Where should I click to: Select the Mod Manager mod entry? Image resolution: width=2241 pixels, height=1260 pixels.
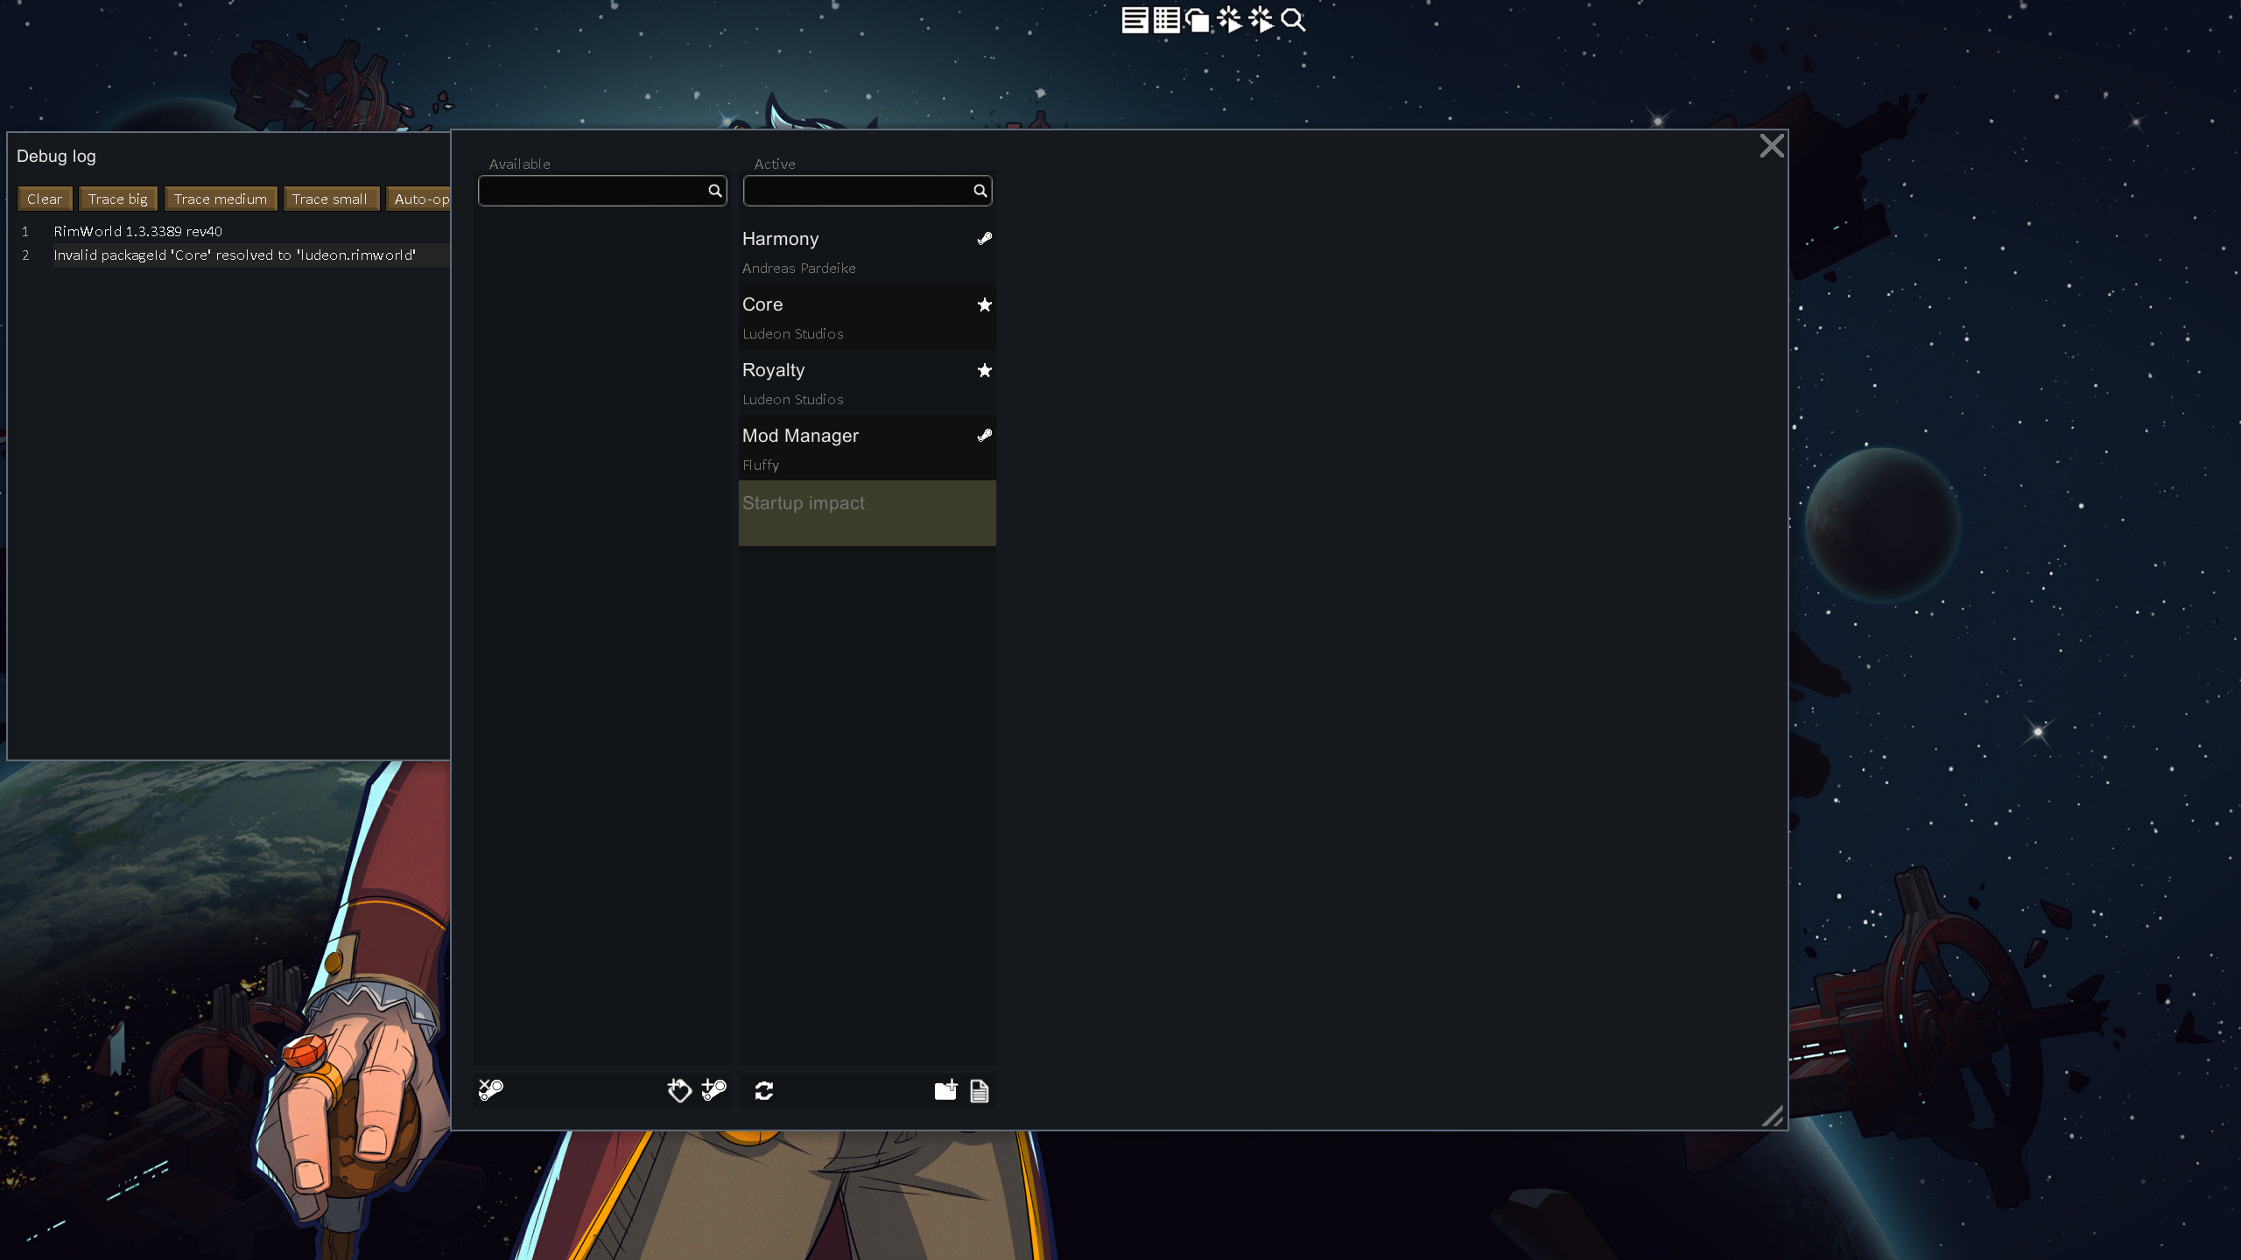coord(868,448)
